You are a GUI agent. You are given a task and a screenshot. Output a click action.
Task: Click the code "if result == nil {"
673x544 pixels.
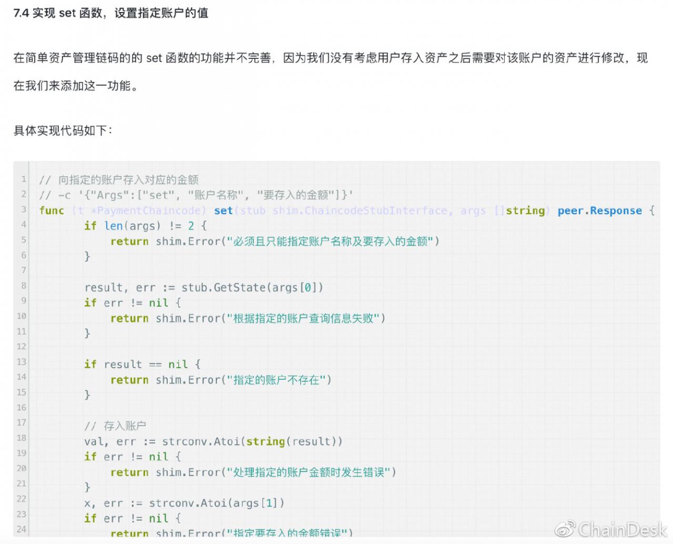(142, 364)
